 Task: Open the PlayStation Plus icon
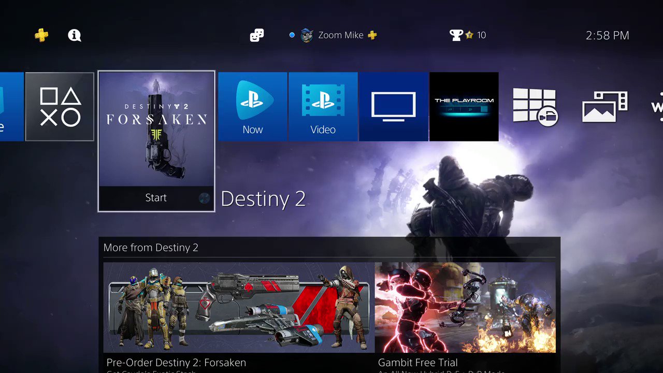pos(41,35)
